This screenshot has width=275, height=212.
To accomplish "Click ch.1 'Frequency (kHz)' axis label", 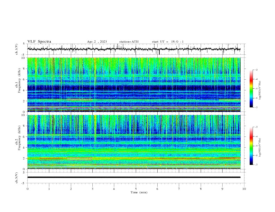I will pos(19,81).
